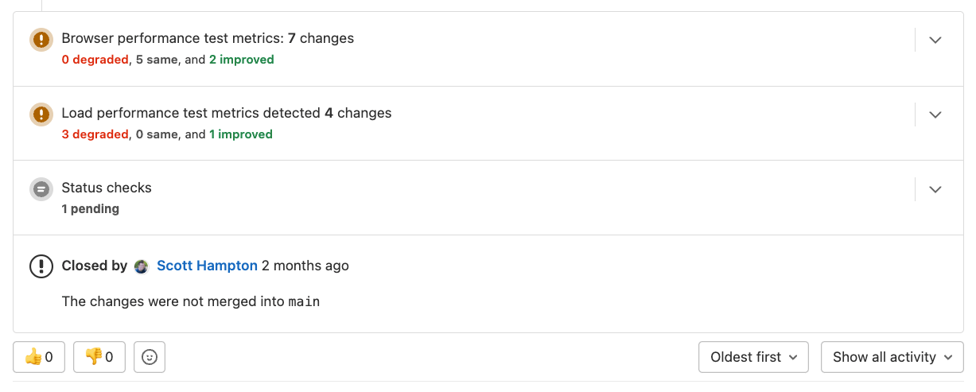Expand Browser performance test metrics details

pyautogui.click(x=935, y=40)
